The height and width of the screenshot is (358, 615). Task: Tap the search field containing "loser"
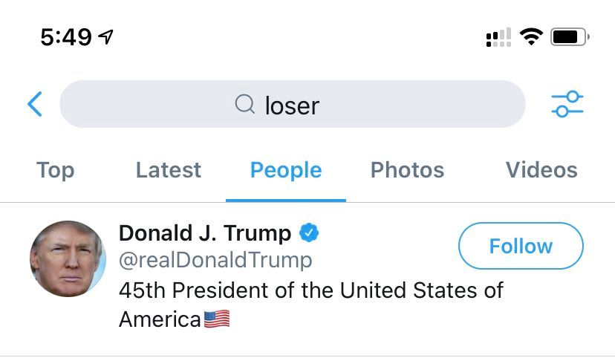(292, 105)
